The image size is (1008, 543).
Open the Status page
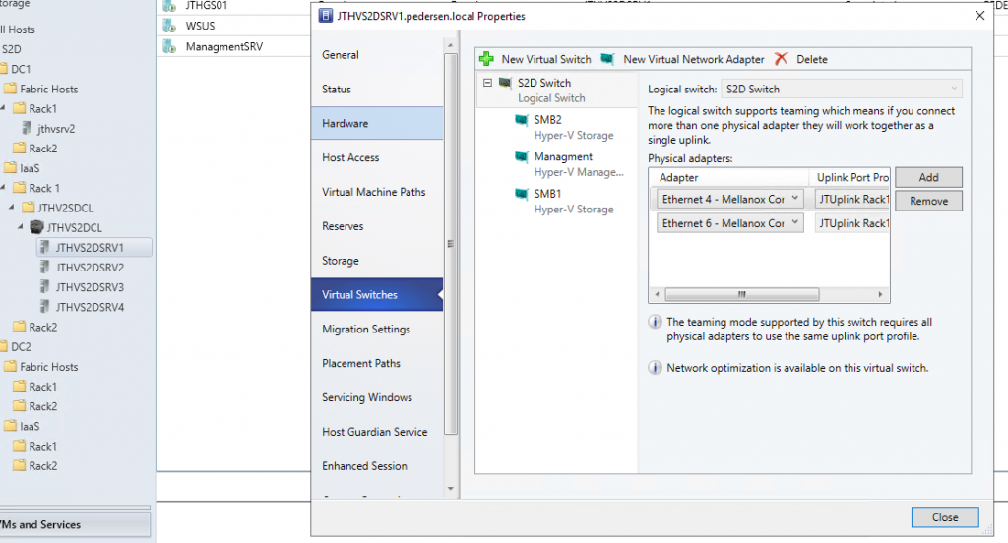[377, 89]
